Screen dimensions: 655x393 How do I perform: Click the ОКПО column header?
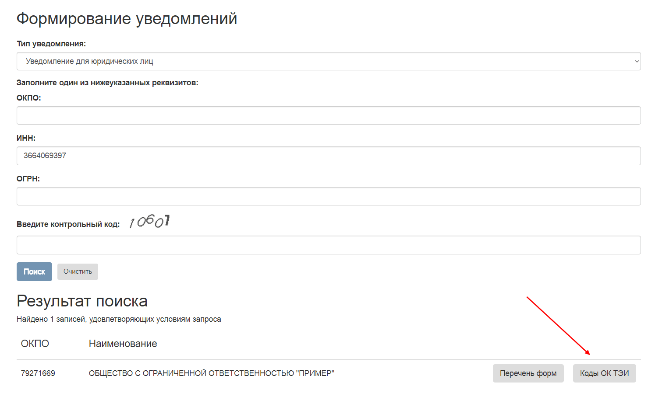35,344
